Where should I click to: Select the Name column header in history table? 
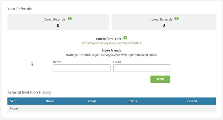coord(50,101)
